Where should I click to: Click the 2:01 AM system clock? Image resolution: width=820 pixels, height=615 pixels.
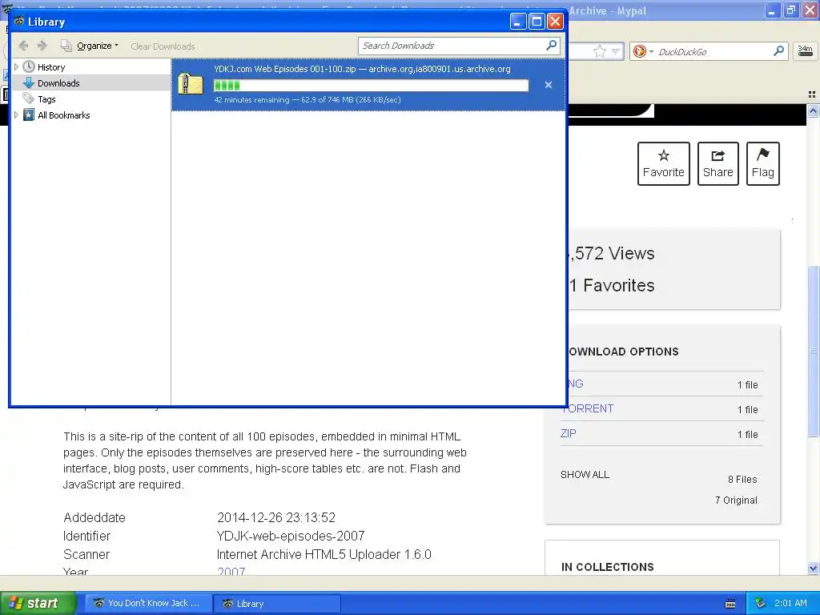pyautogui.click(x=790, y=603)
